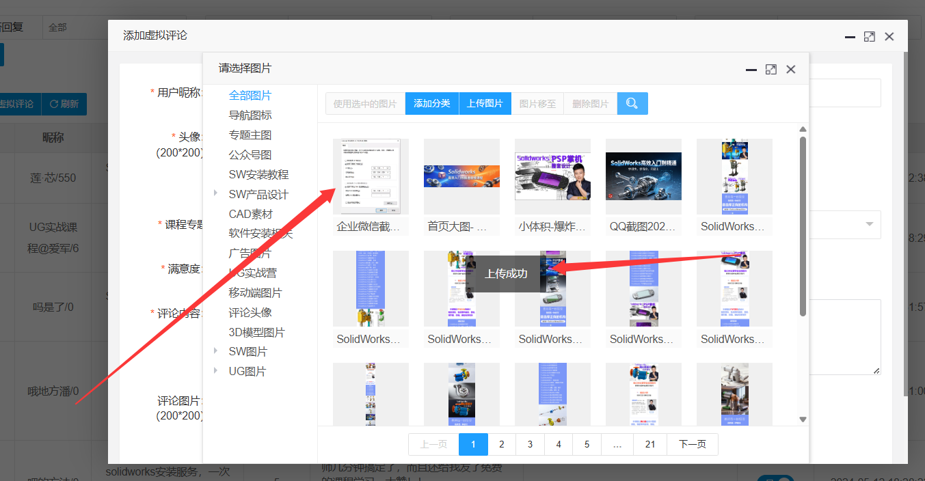Click the 用户昵称 input in background form
The height and width of the screenshot is (481, 925).
[845, 93]
